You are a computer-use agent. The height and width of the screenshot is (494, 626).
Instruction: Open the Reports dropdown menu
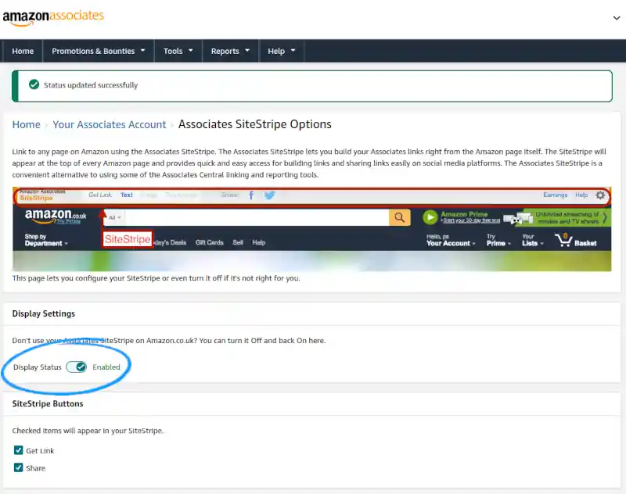coord(230,51)
